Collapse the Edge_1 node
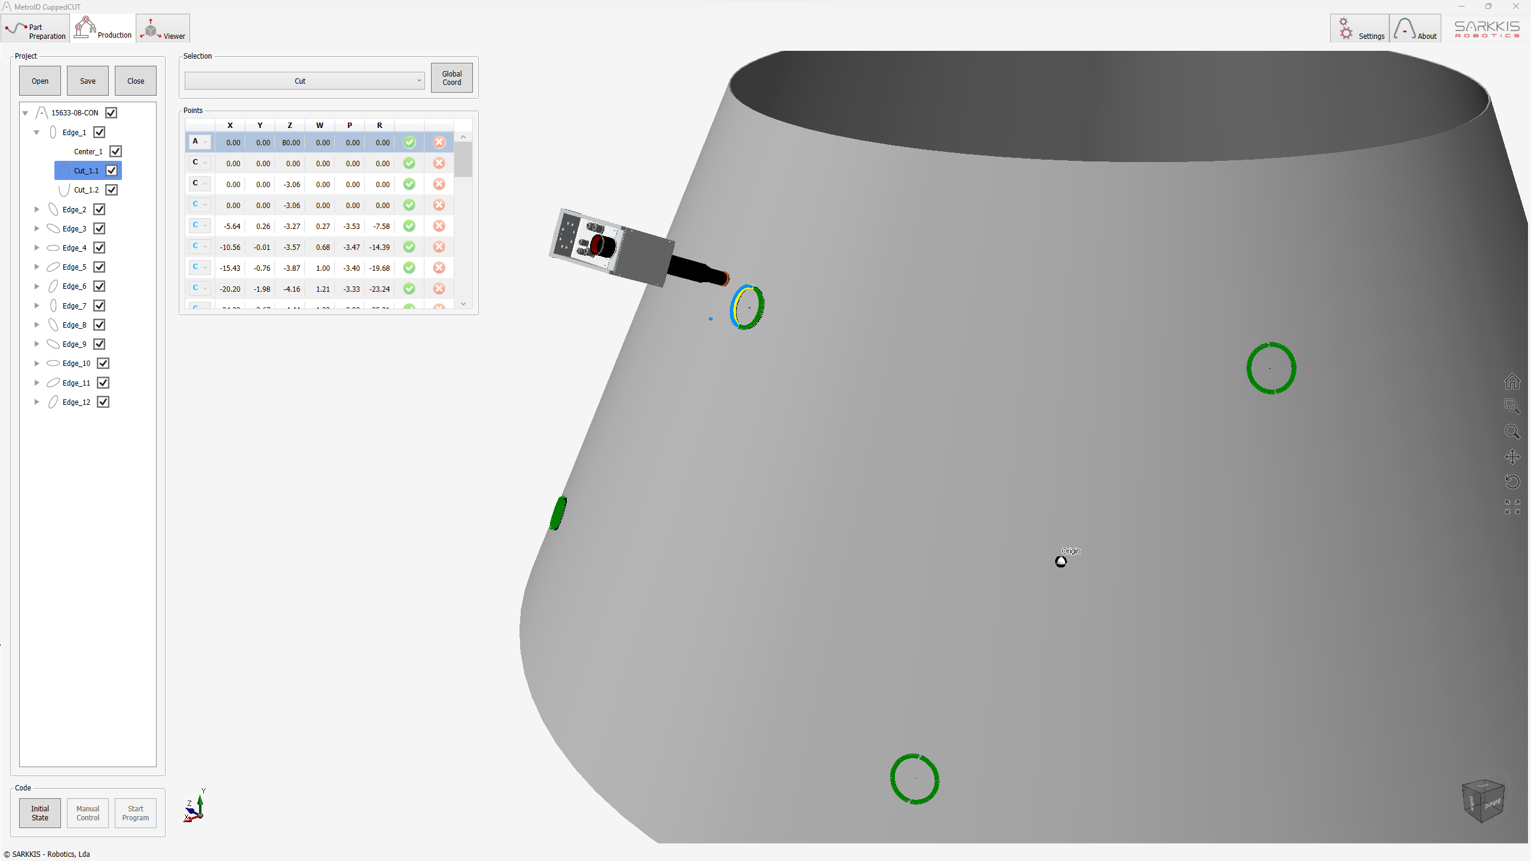The image size is (1531, 861). click(x=36, y=132)
